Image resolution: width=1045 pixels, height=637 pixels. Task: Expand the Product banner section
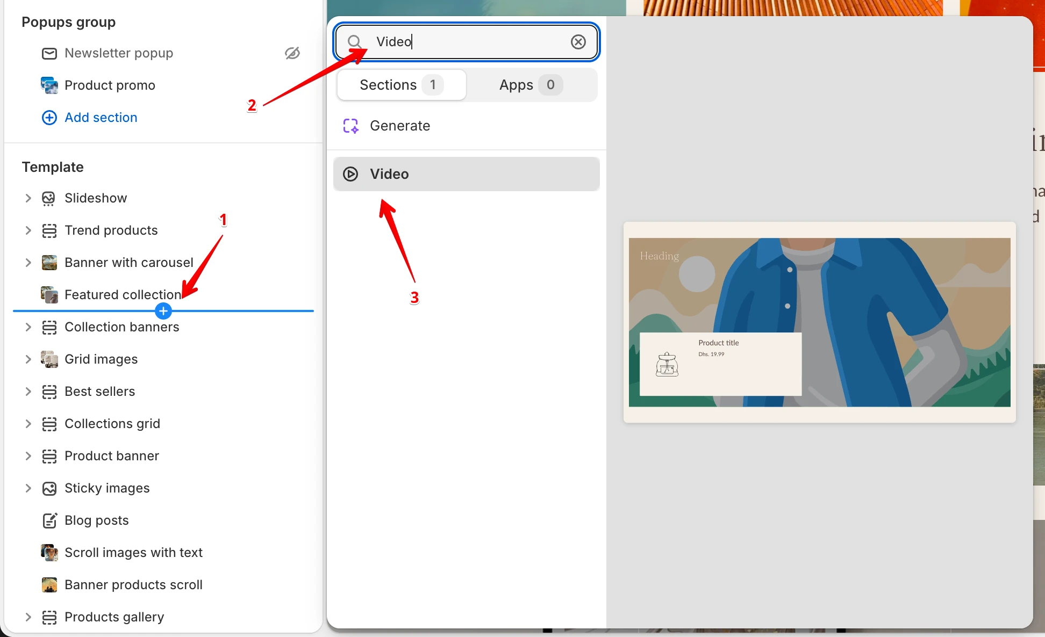pyautogui.click(x=28, y=456)
